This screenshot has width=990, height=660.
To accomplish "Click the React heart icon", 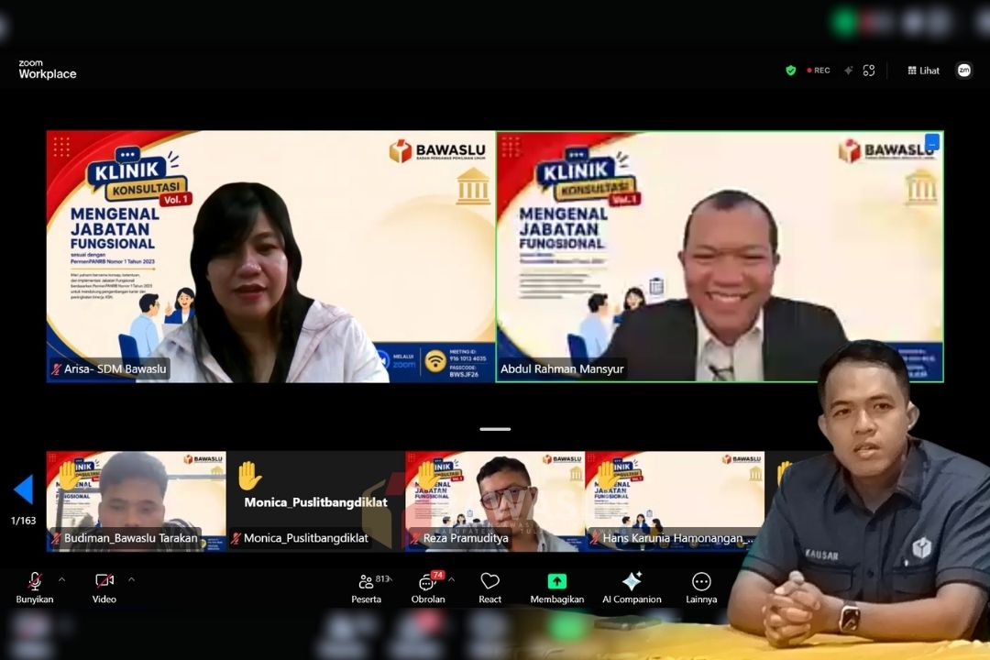I will point(489,588).
